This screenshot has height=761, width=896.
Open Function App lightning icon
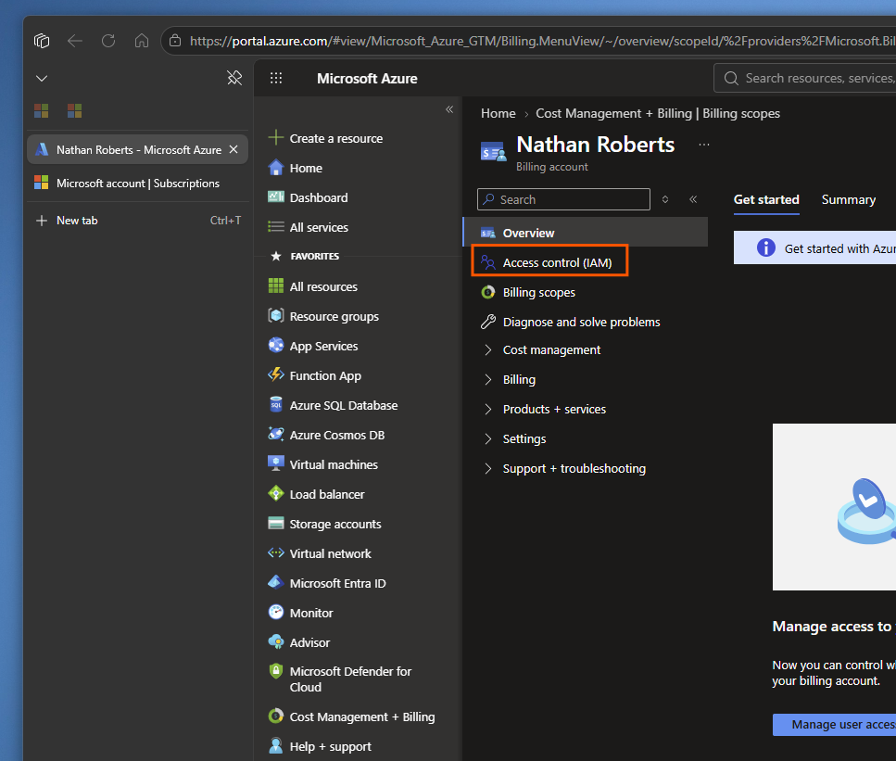pyautogui.click(x=276, y=375)
